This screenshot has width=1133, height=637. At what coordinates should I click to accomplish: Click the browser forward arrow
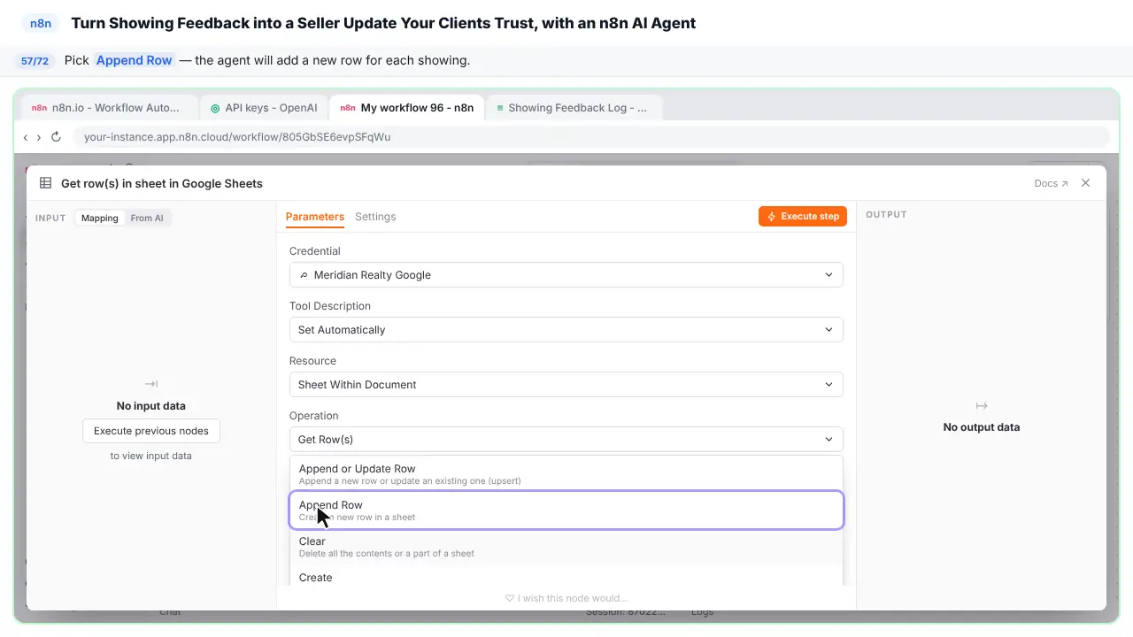[x=39, y=137]
